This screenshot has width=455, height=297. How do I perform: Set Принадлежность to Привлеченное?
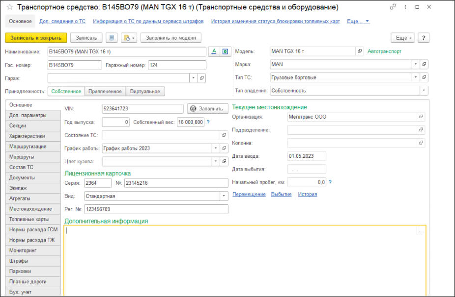(x=105, y=91)
